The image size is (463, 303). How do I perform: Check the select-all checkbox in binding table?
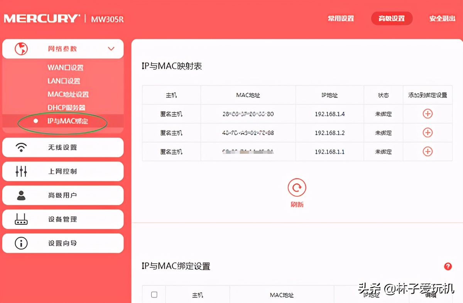(154, 294)
